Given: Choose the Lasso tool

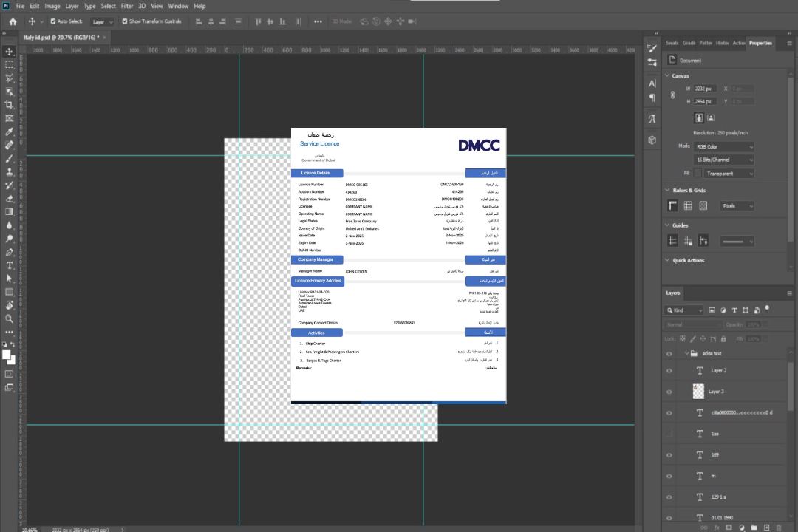Looking at the screenshot, I should (x=10, y=78).
